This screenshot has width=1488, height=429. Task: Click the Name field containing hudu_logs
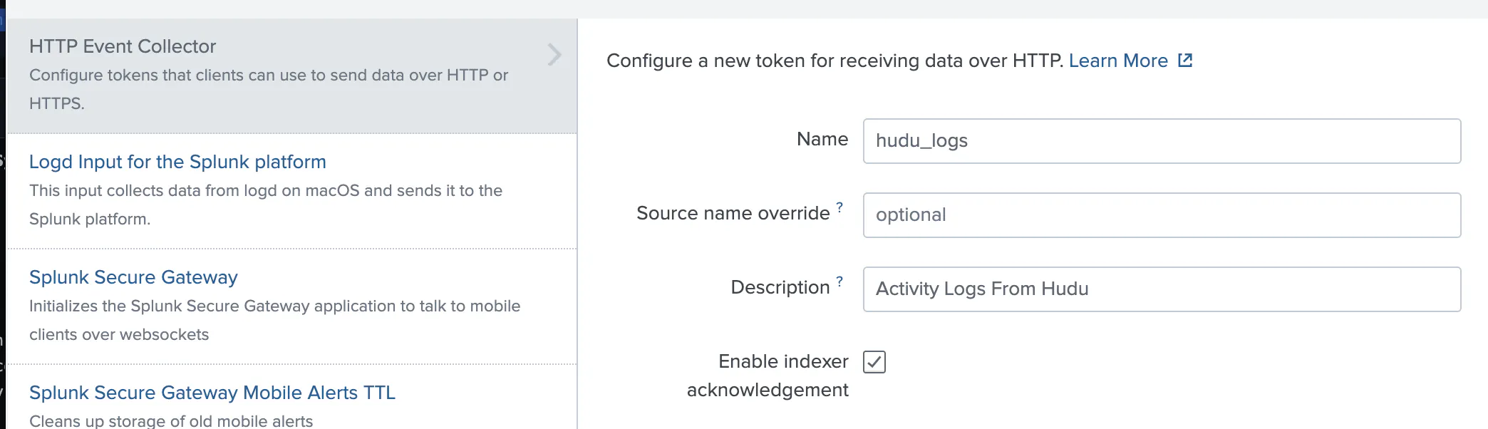1162,141
